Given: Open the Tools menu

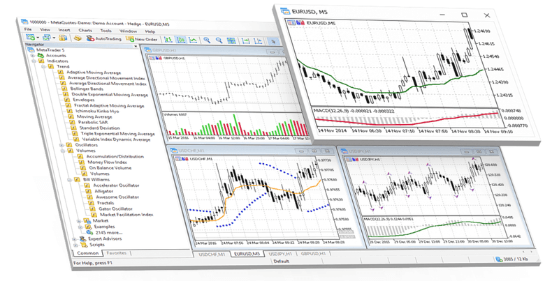Looking at the screenshot, I should (x=106, y=31).
